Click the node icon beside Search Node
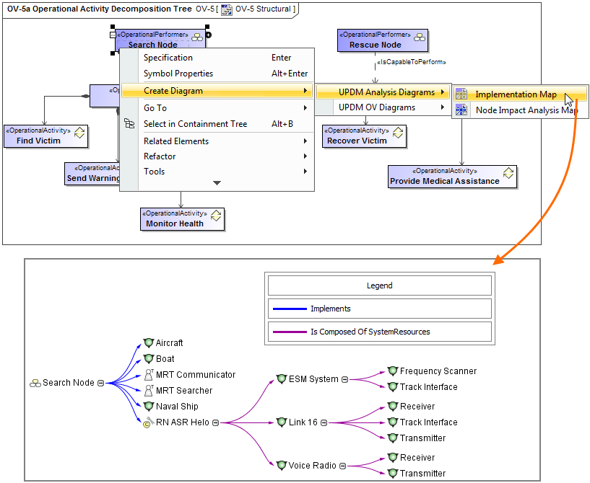 [34, 384]
